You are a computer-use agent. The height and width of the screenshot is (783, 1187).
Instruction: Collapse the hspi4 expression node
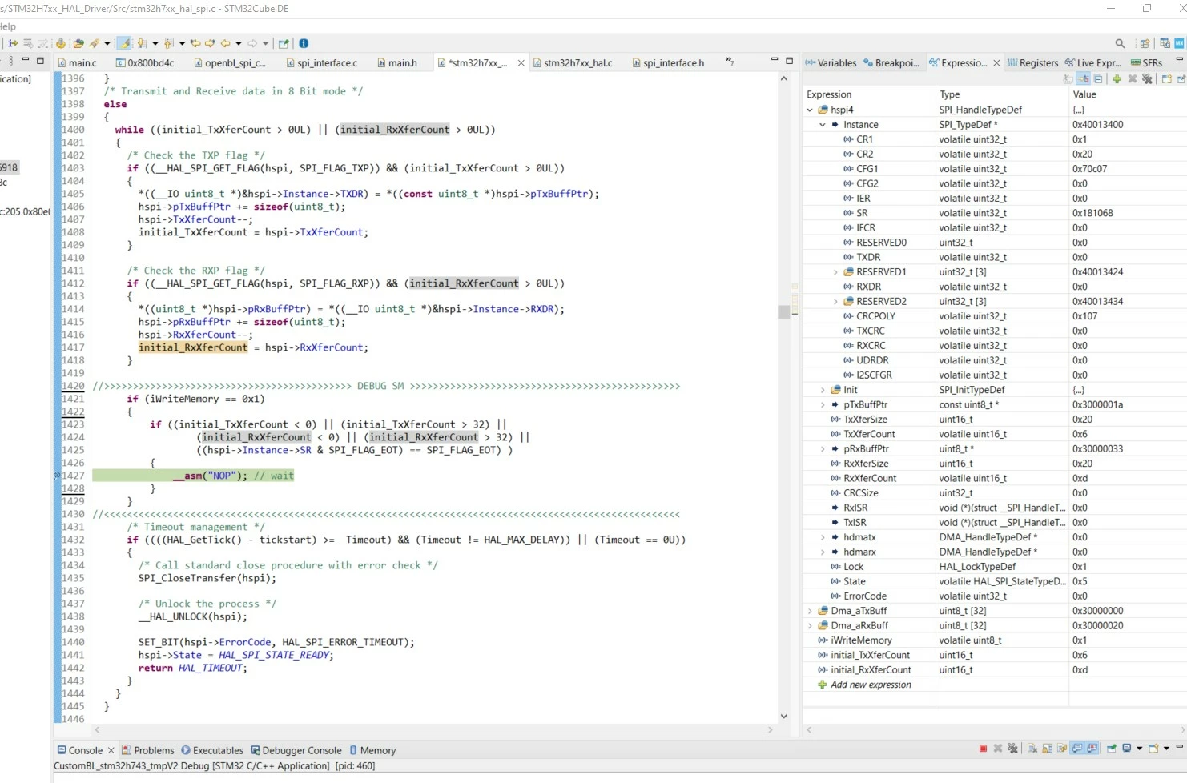pos(810,110)
